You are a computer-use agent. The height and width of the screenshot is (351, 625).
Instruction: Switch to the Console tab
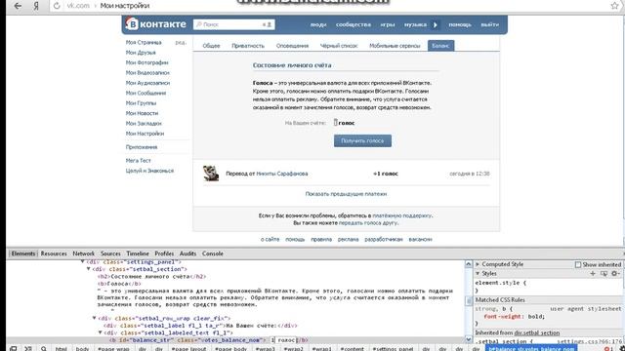(213, 253)
